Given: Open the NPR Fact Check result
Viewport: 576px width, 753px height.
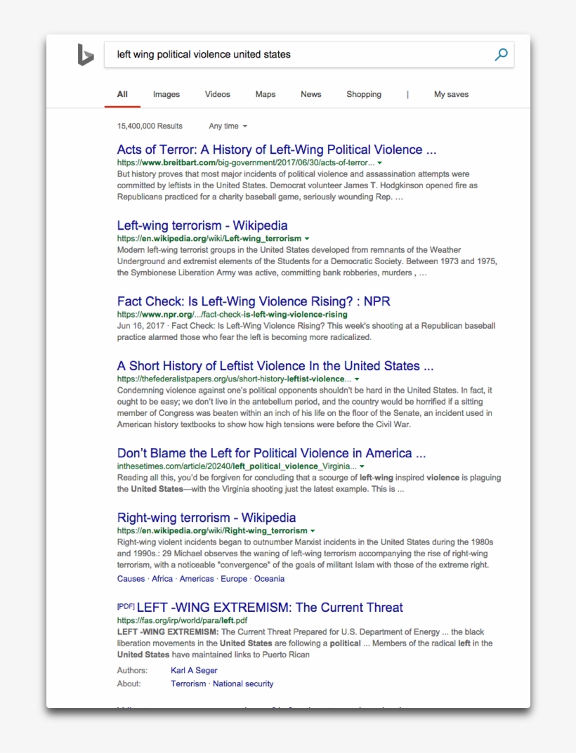Looking at the screenshot, I should click(254, 301).
